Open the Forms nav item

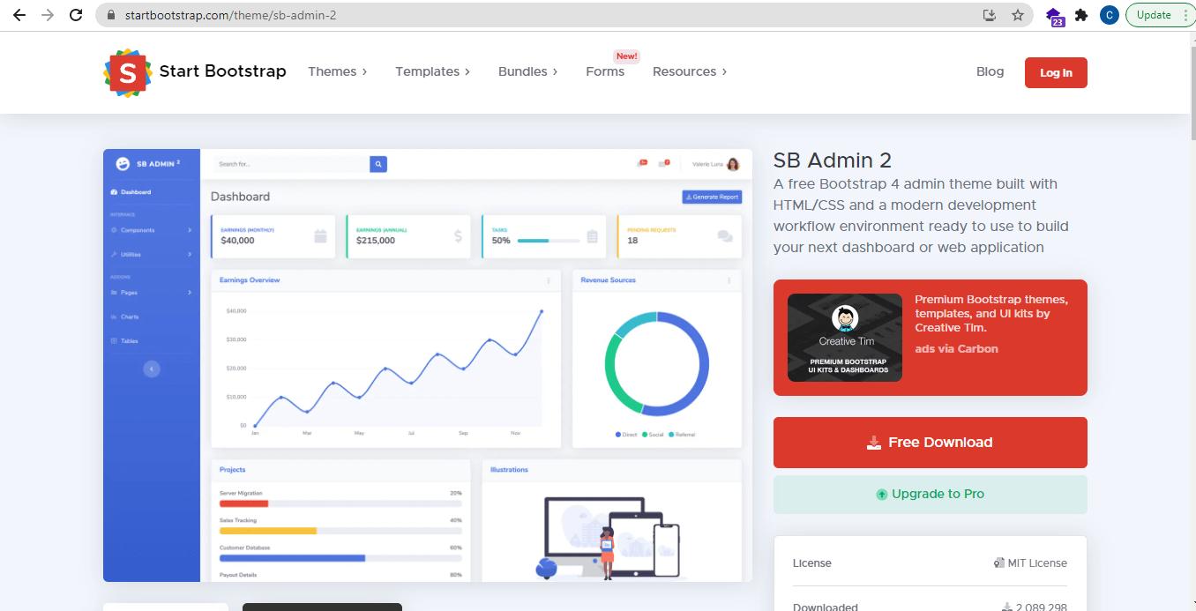[605, 71]
